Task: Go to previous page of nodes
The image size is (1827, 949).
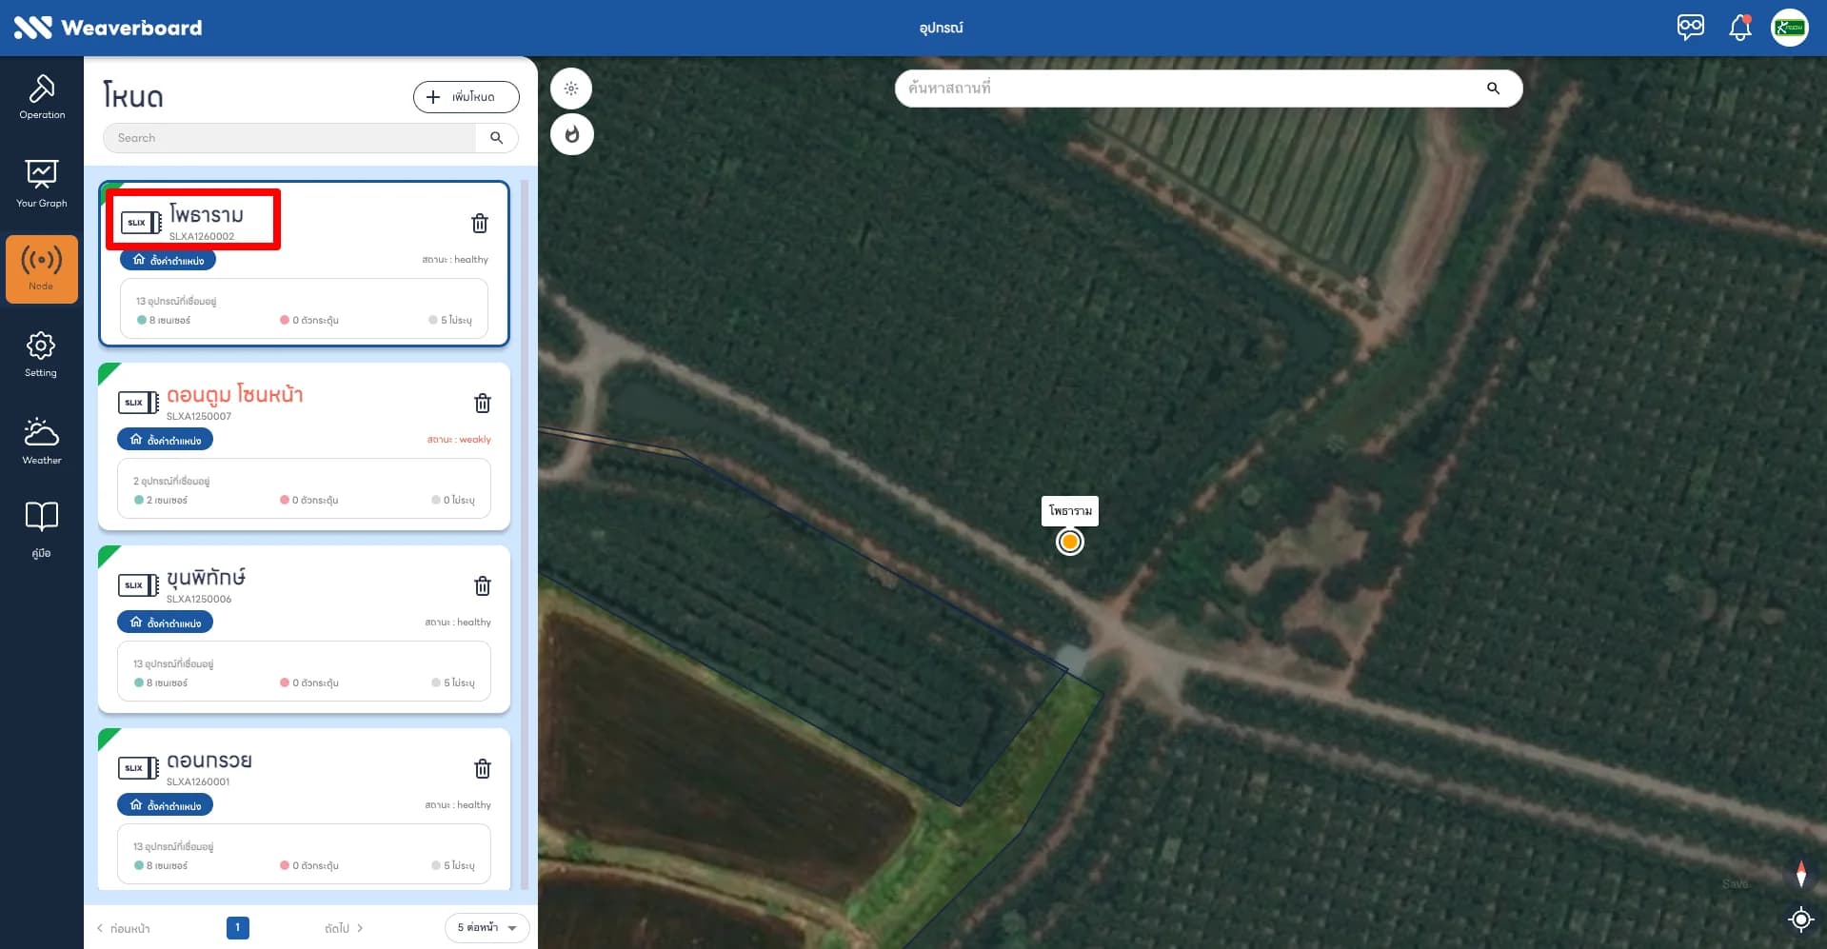Action: pos(123,928)
